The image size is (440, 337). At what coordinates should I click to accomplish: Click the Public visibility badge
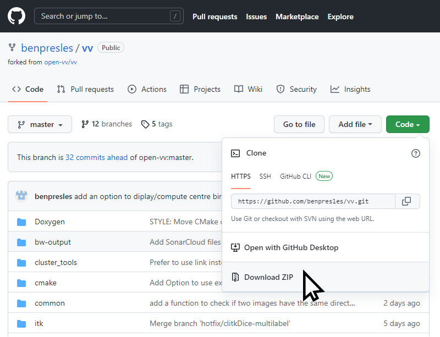[111, 48]
